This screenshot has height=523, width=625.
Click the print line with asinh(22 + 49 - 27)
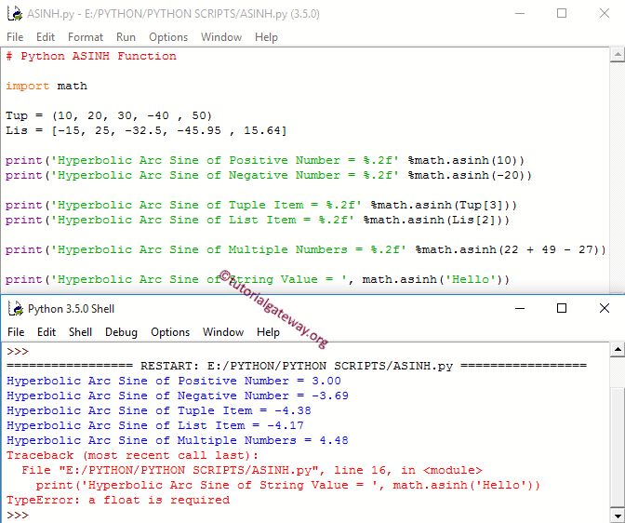pyautogui.click(x=306, y=249)
